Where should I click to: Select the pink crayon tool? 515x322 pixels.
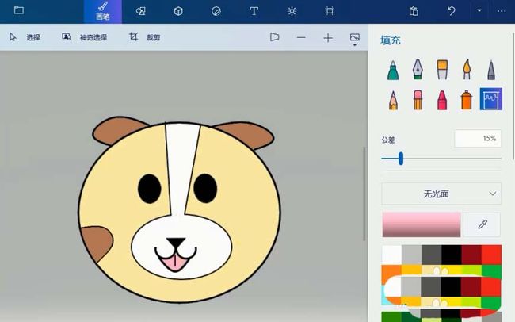[442, 100]
